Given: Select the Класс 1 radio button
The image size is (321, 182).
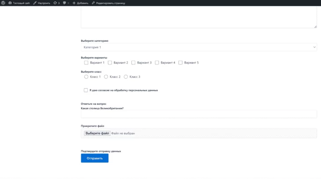Looking at the screenshot, I should click(86, 77).
